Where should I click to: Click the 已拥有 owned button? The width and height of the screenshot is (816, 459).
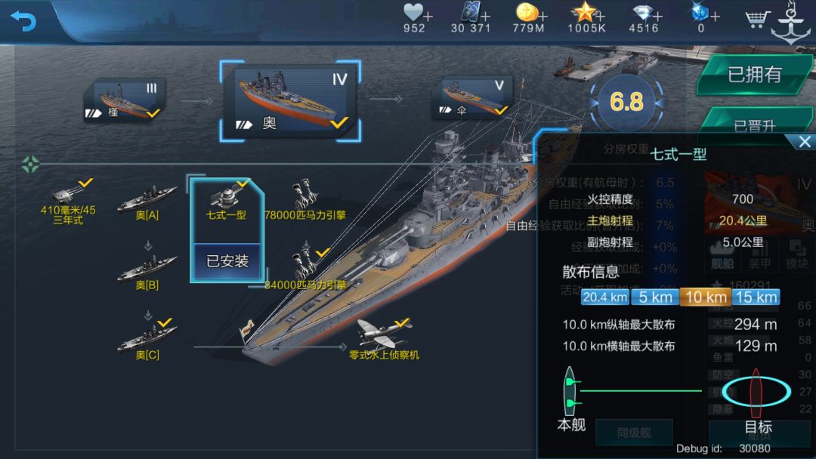(755, 74)
